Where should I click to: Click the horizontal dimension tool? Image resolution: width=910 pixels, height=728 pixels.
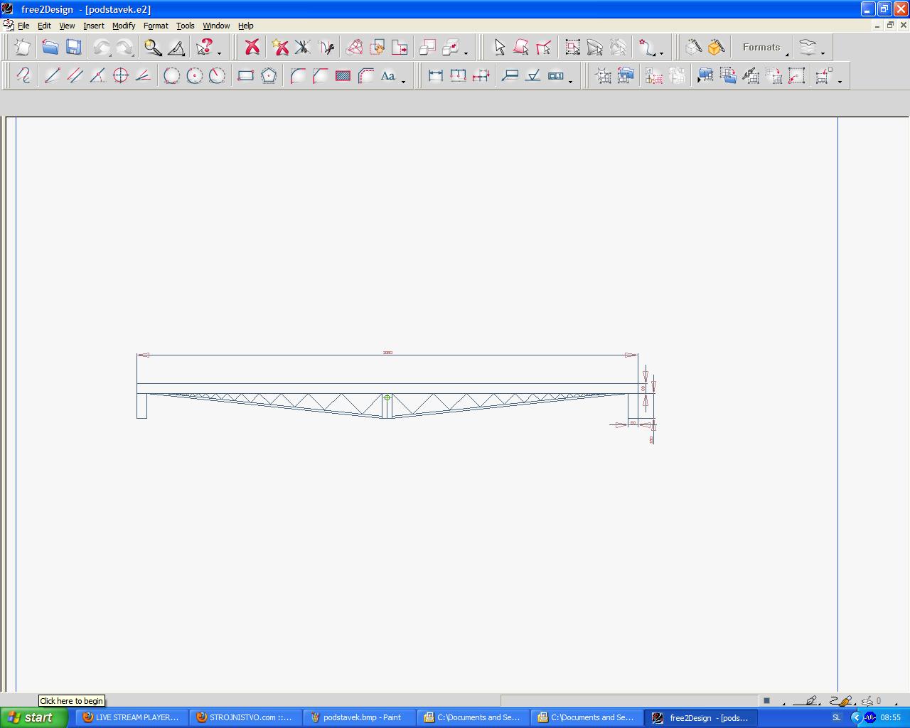coord(435,75)
